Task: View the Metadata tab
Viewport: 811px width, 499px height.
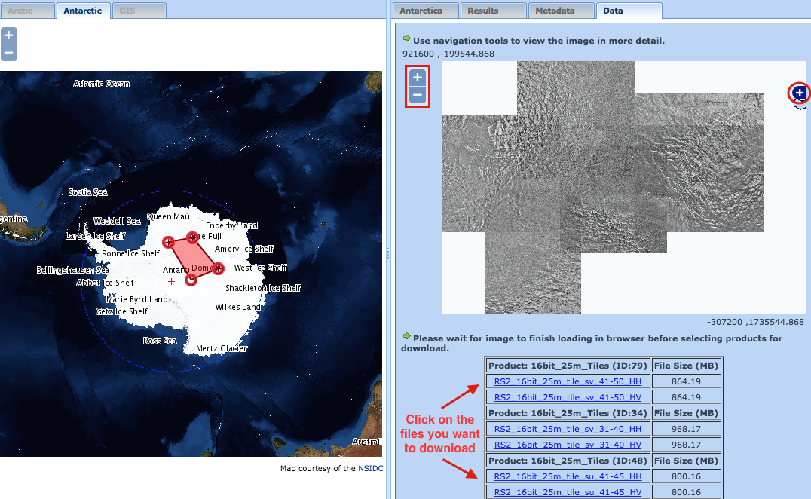Action: [x=561, y=10]
